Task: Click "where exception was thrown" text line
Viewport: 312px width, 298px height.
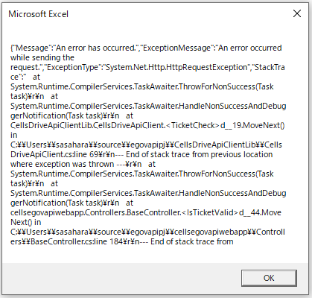Action: [x=63, y=164]
